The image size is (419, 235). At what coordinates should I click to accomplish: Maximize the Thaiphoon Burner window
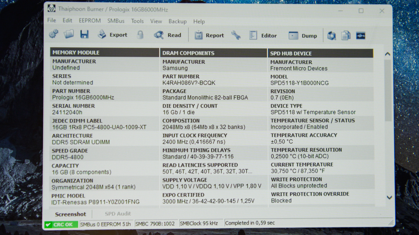pyautogui.click(x=361, y=11)
